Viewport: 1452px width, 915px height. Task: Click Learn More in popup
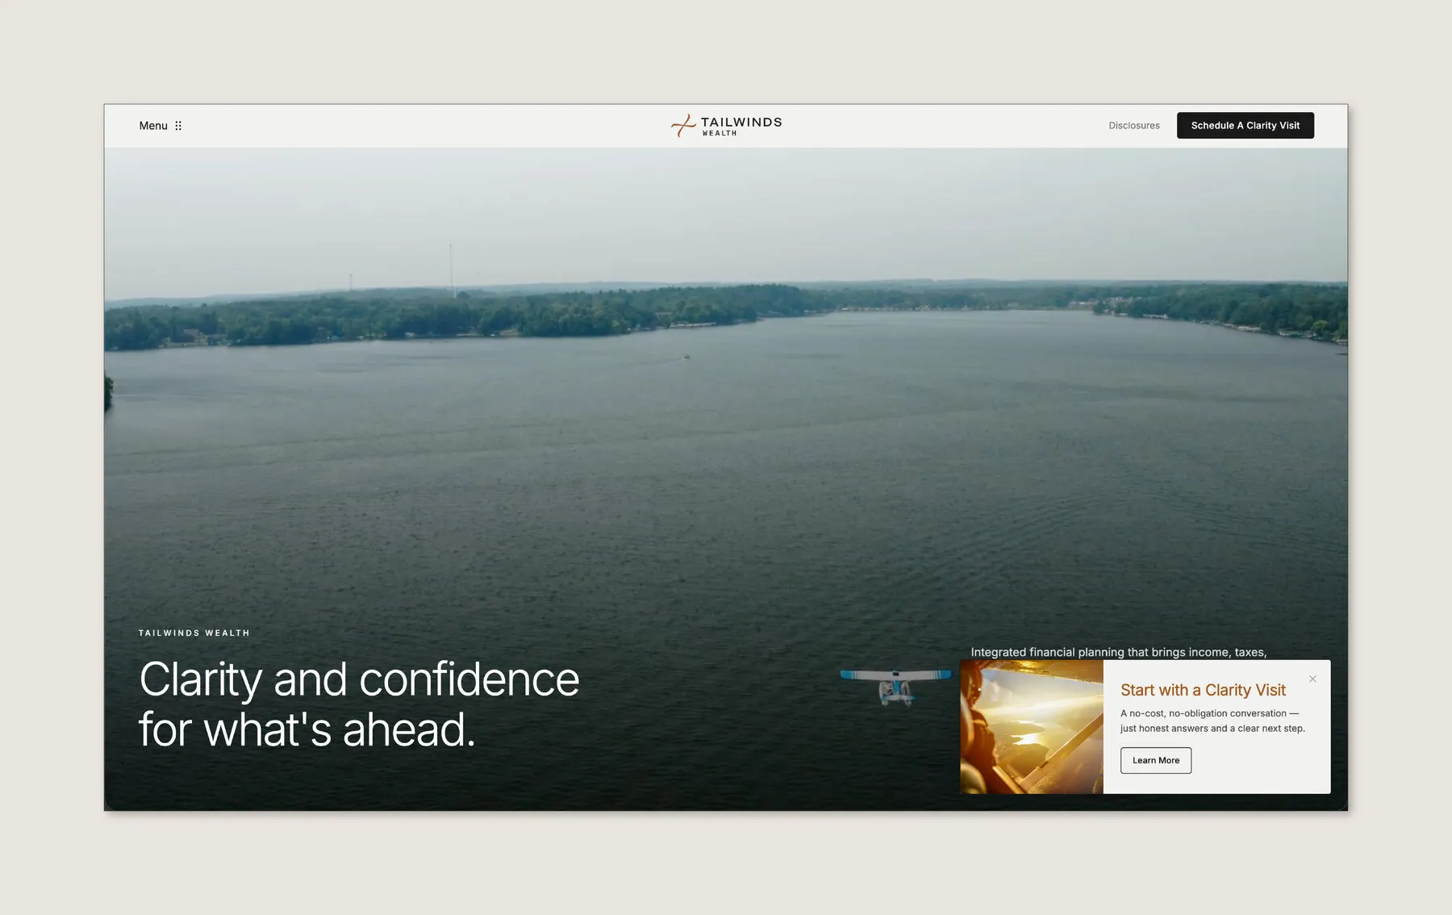pos(1155,760)
